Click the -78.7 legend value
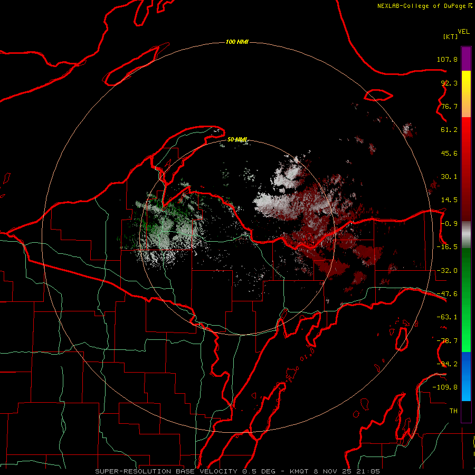Image resolution: width=475 pixels, height=475 pixels. (447, 341)
